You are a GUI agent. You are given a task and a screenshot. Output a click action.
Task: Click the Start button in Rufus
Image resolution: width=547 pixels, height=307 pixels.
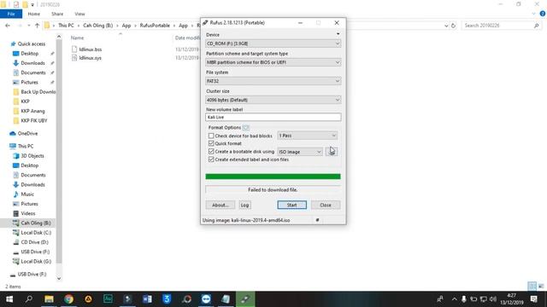click(292, 205)
